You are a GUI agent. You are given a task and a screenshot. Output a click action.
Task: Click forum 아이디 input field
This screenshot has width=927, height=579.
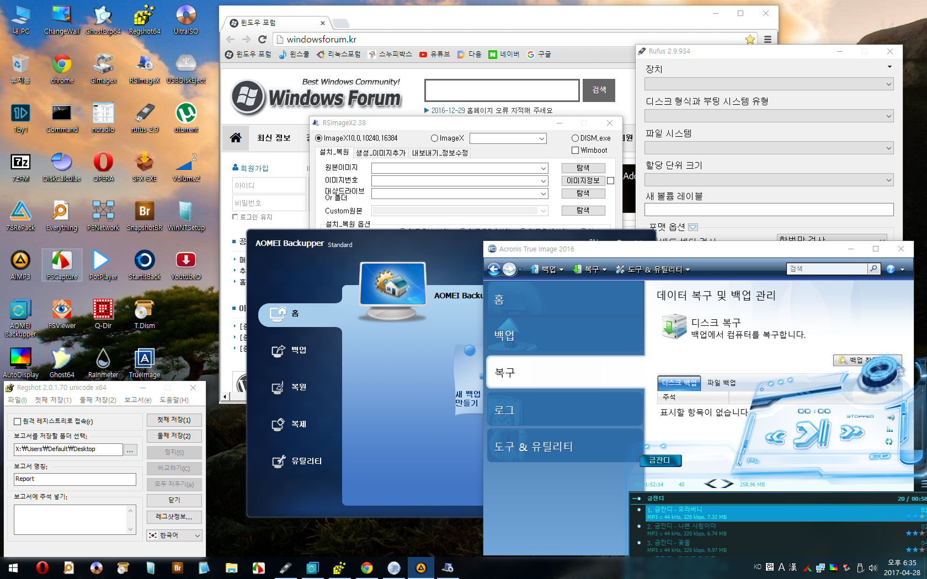point(269,185)
